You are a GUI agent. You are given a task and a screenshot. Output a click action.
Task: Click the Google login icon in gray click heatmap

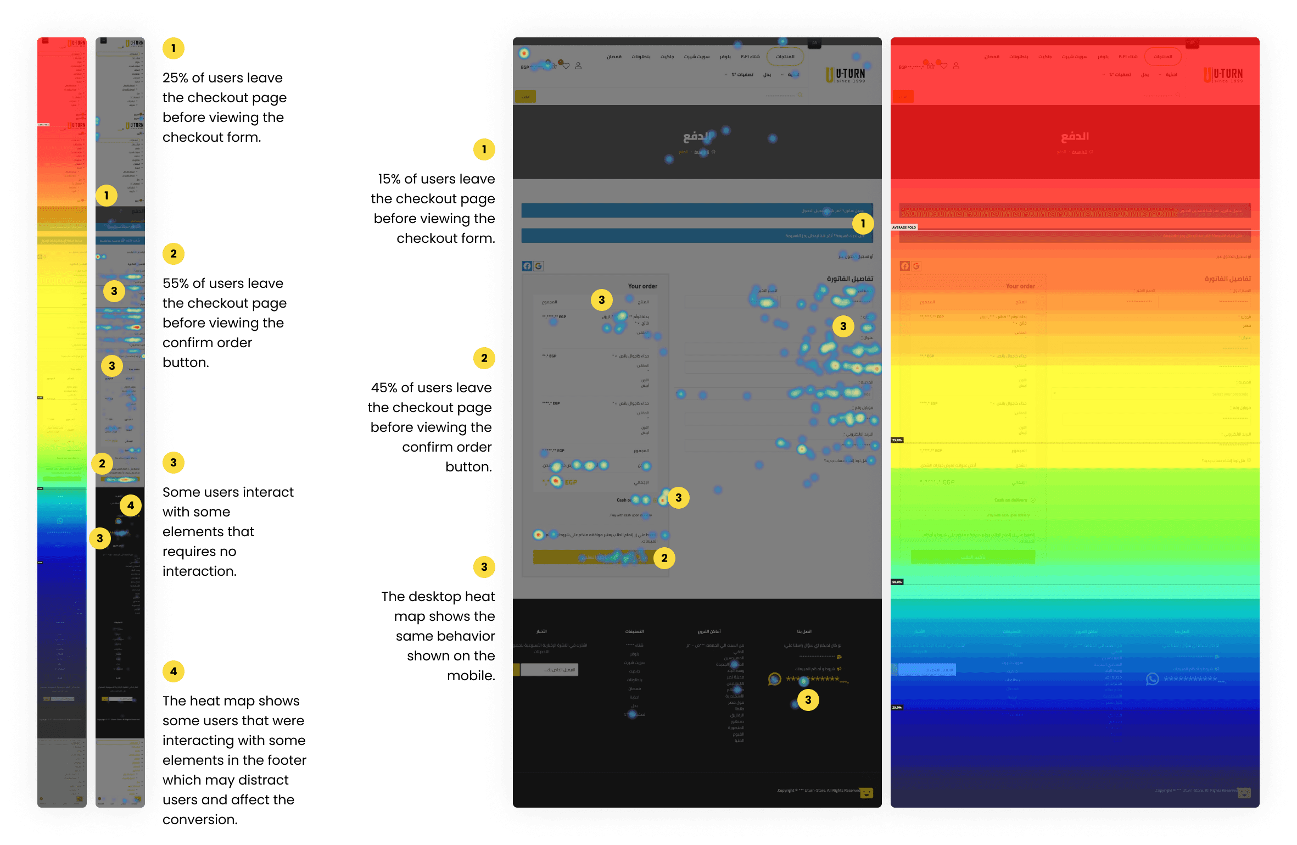(x=539, y=266)
